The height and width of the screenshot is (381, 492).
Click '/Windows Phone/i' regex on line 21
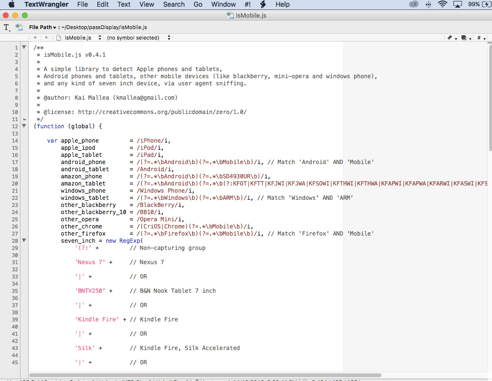[x=164, y=191]
